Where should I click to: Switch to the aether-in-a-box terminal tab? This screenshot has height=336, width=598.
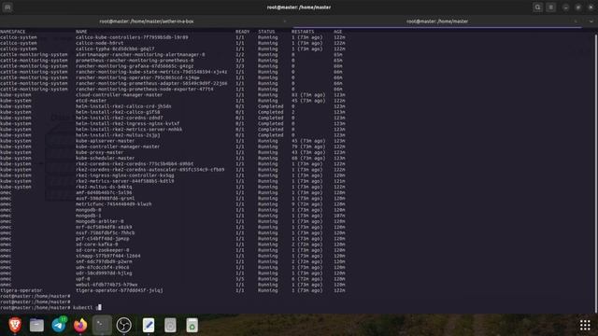click(147, 21)
